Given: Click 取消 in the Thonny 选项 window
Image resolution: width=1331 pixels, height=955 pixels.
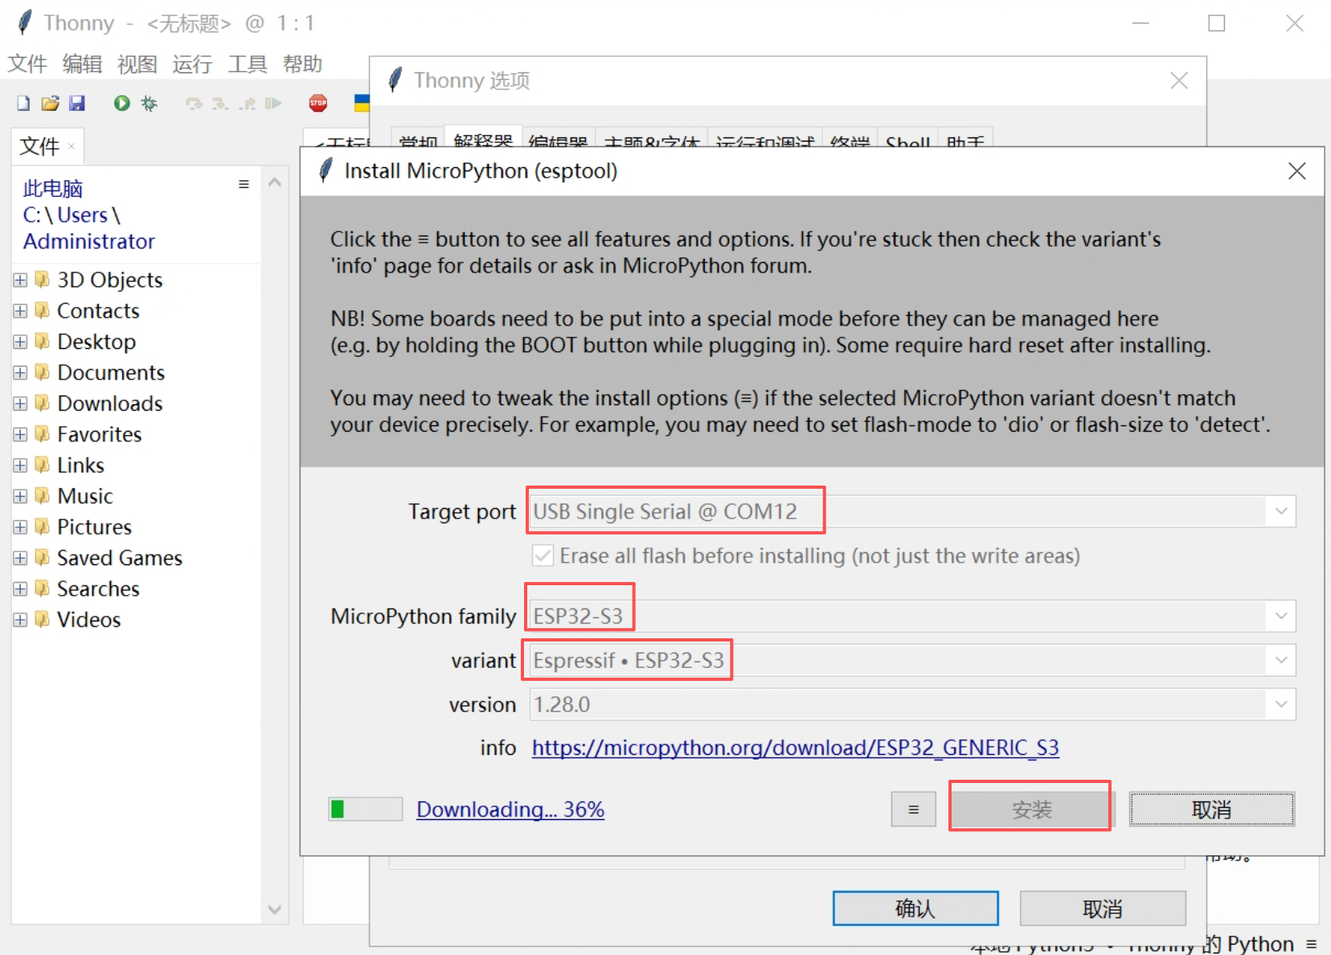Looking at the screenshot, I should click(1103, 908).
